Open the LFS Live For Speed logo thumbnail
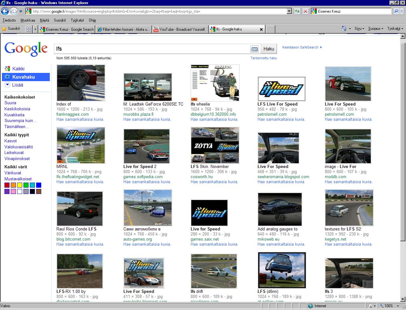 (281, 89)
